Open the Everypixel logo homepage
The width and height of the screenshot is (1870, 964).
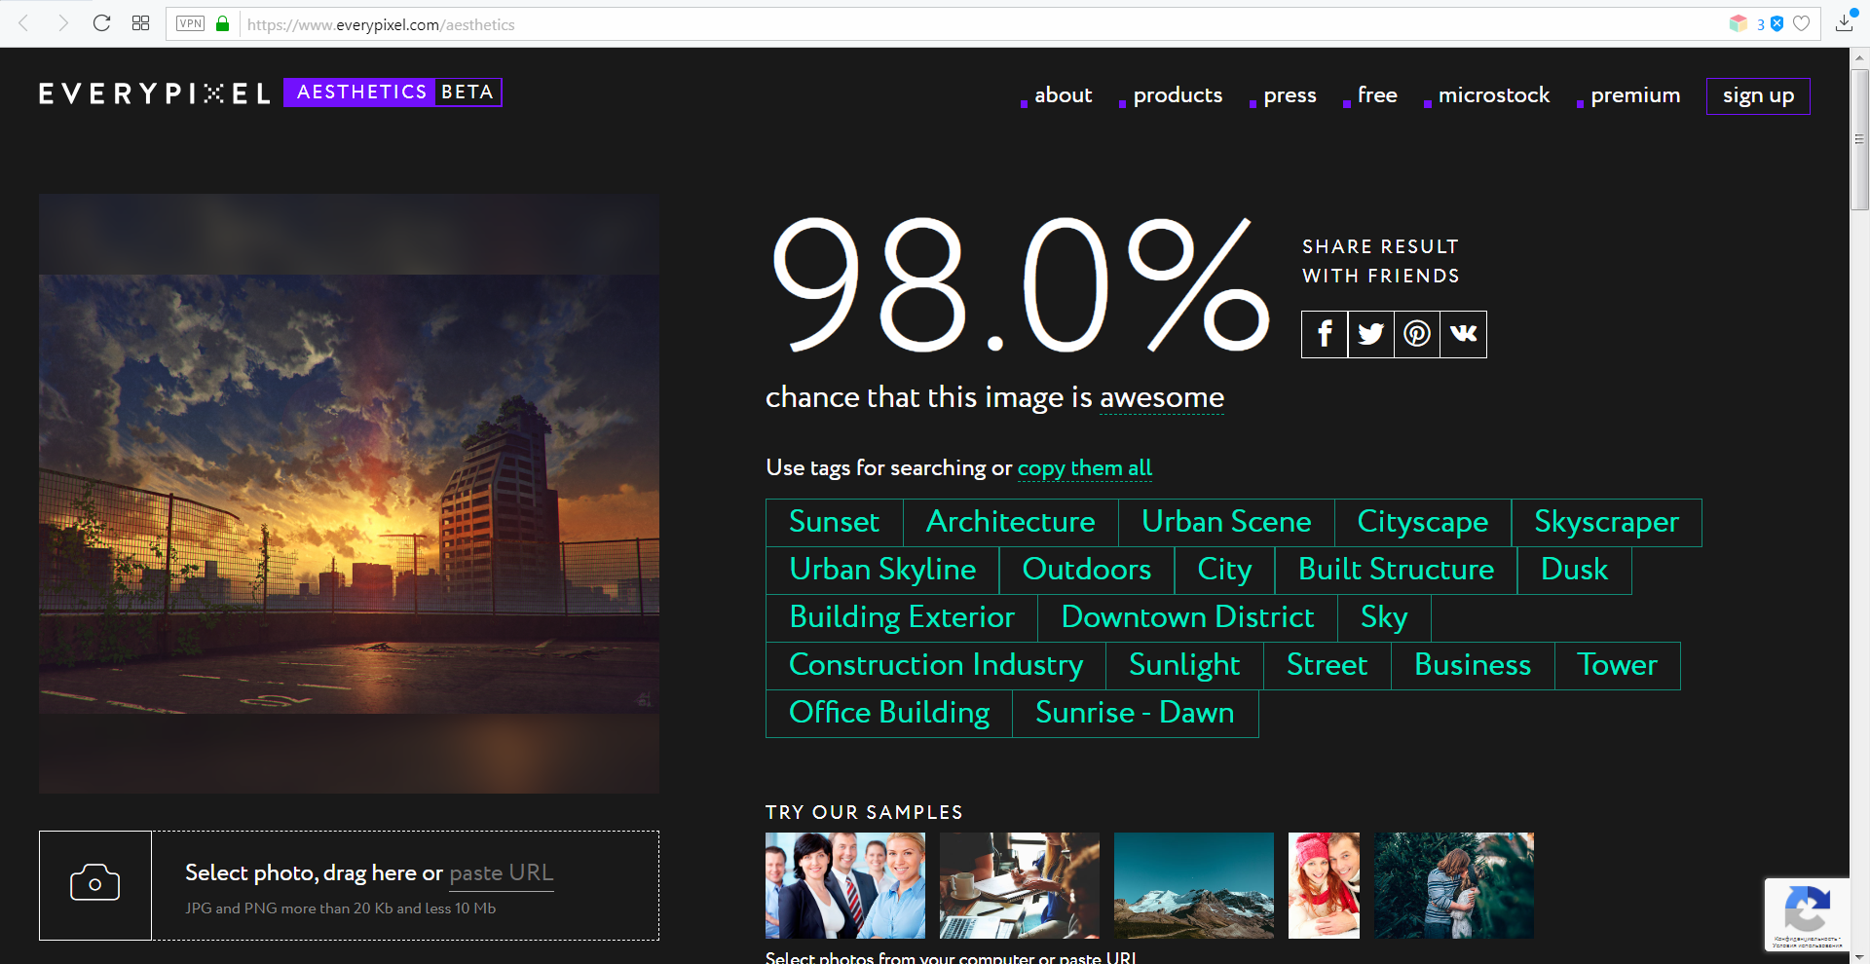pos(155,93)
